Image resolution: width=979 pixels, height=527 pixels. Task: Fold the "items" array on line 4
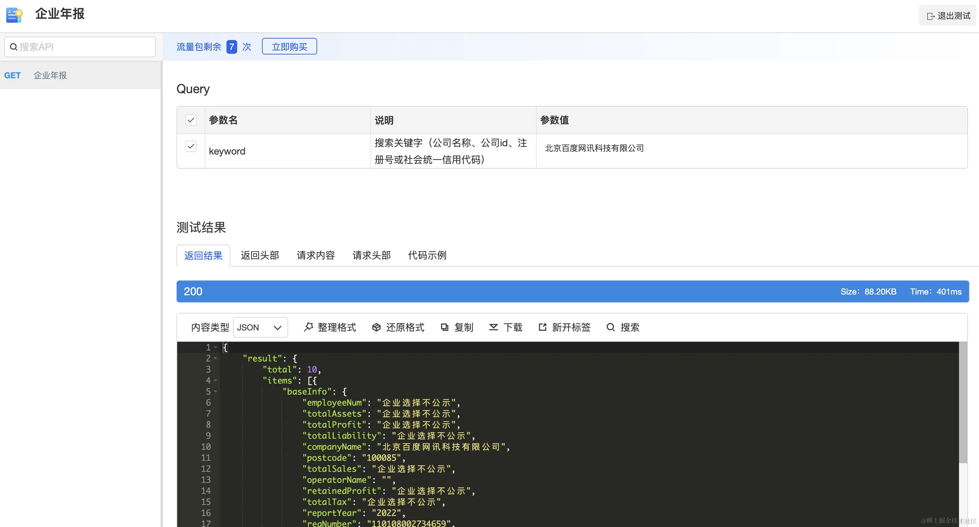[215, 380]
